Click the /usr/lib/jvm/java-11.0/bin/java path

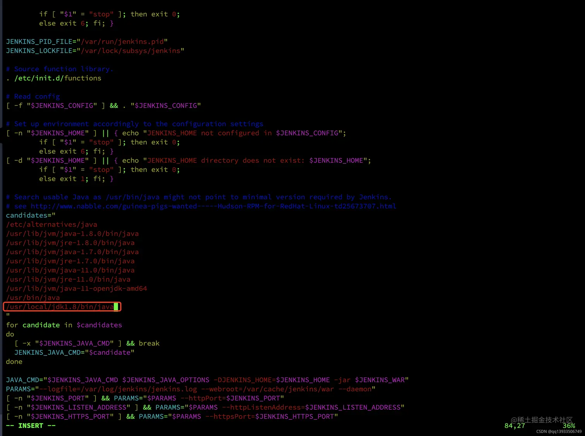(70, 270)
